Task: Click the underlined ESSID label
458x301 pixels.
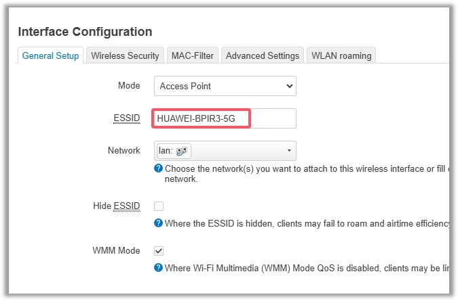Action: (x=126, y=118)
